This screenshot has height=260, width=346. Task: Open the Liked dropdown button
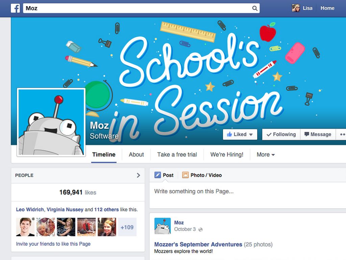[240, 134]
